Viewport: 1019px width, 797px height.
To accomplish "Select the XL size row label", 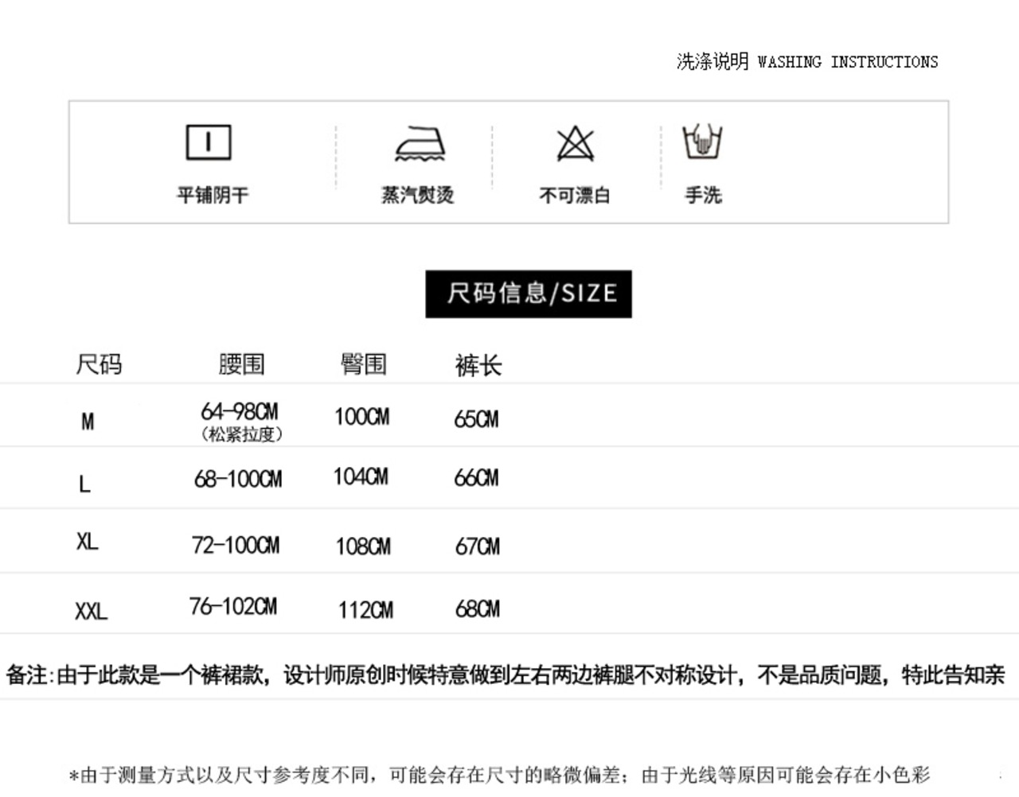I will [87, 542].
